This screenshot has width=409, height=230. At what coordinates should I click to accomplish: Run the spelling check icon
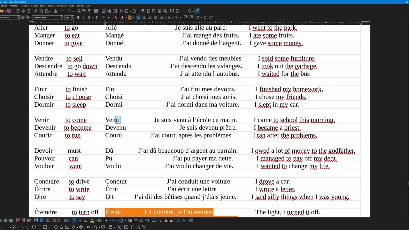[84, 11]
